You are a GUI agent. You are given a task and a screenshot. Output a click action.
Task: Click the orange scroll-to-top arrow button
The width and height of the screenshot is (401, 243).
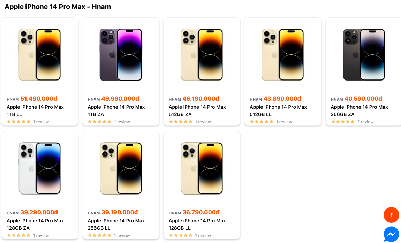pos(391,215)
